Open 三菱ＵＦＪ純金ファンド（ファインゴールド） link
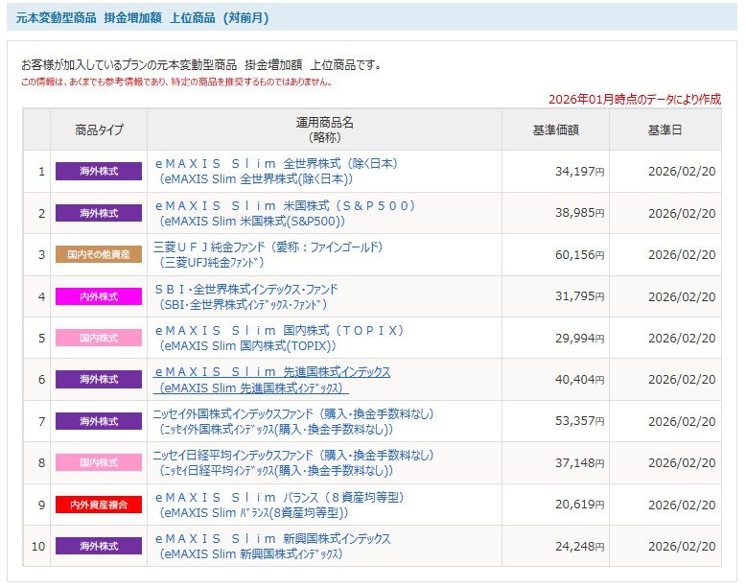The image size is (746, 588). coord(268,255)
